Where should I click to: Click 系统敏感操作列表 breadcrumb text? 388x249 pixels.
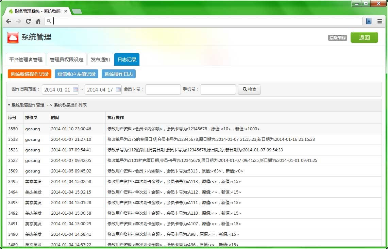[x=70, y=105]
